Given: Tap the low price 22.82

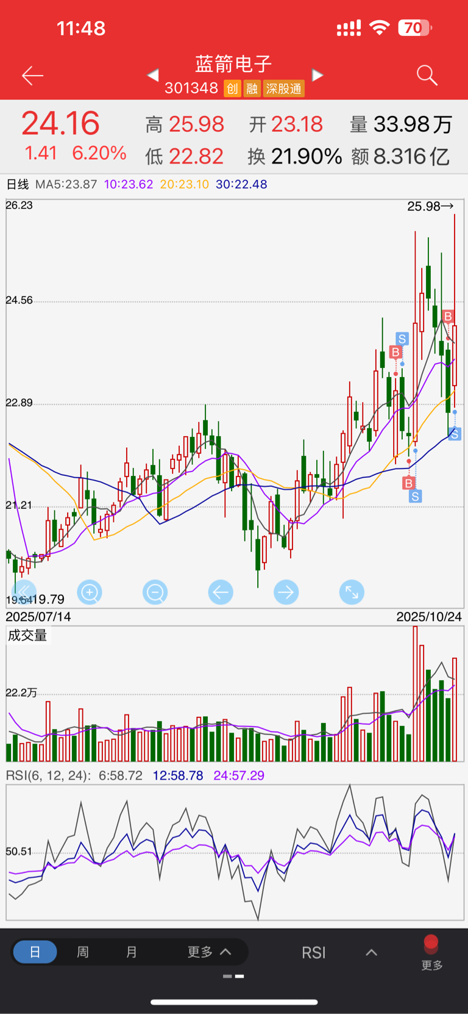Looking at the screenshot, I should 196,157.
